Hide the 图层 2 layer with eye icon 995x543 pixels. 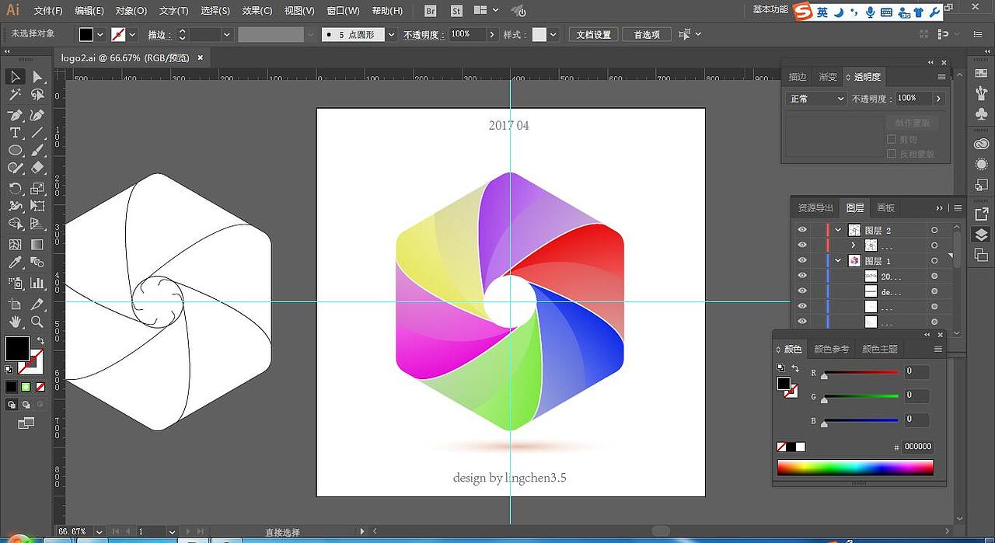pos(802,230)
